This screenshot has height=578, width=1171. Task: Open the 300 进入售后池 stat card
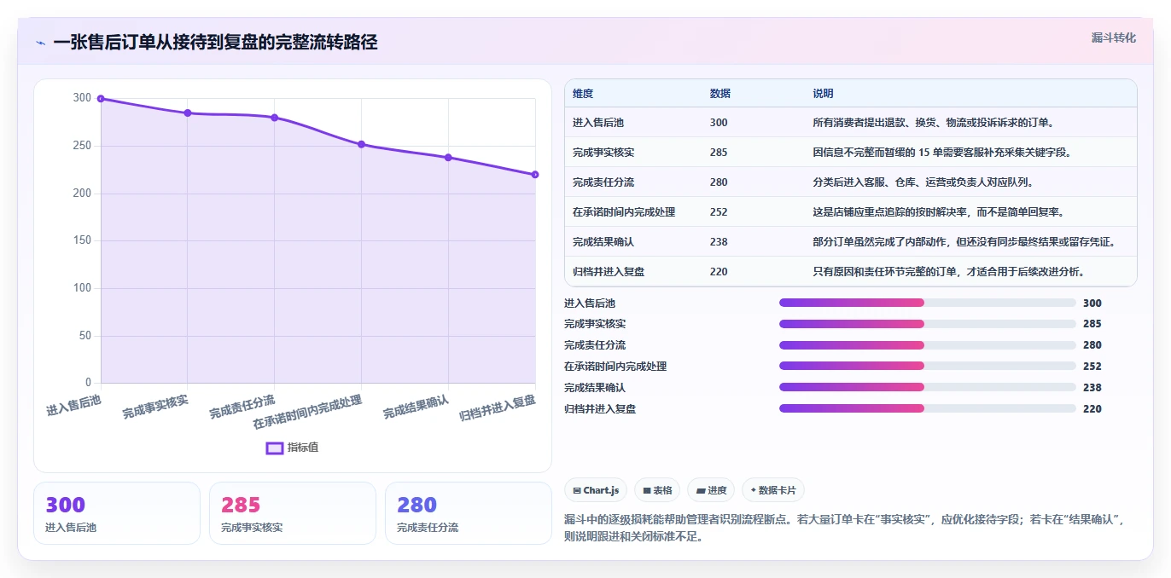(x=117, y=513)
